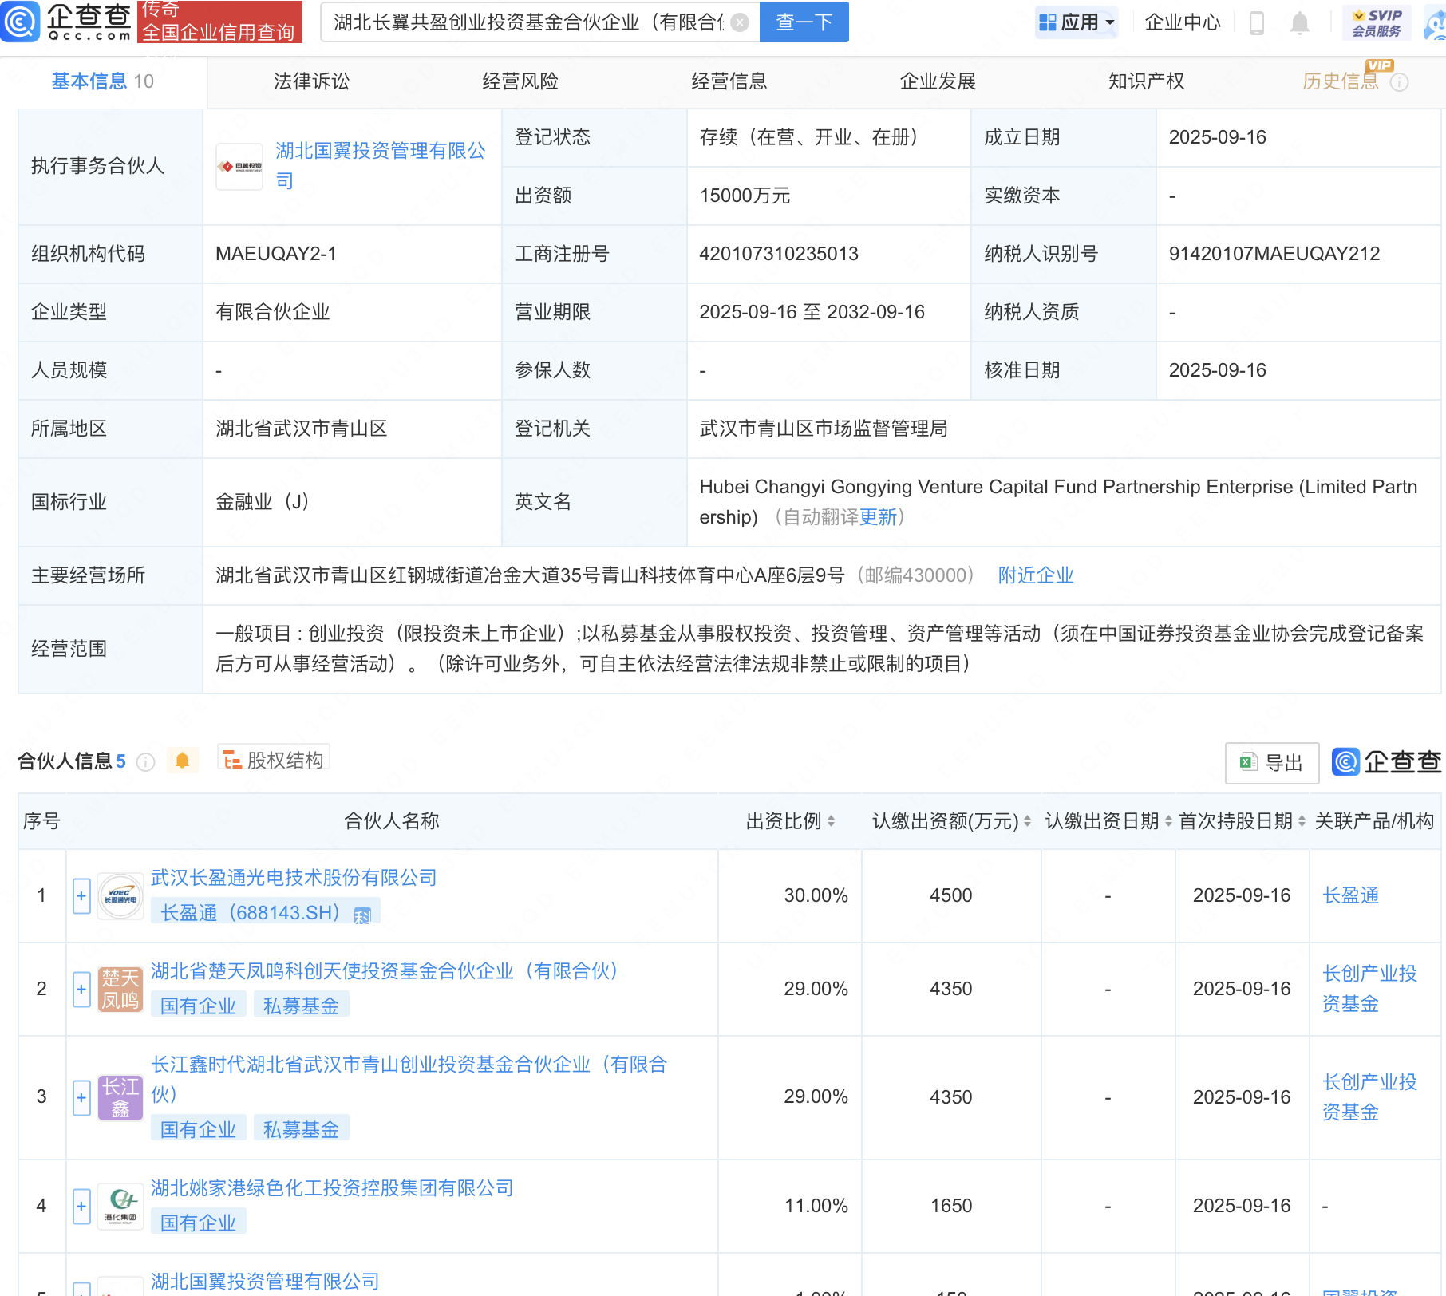This screenshot has height=1296, width=1446.
Task: Open the mobile phone app icon
Action: 1256,22
